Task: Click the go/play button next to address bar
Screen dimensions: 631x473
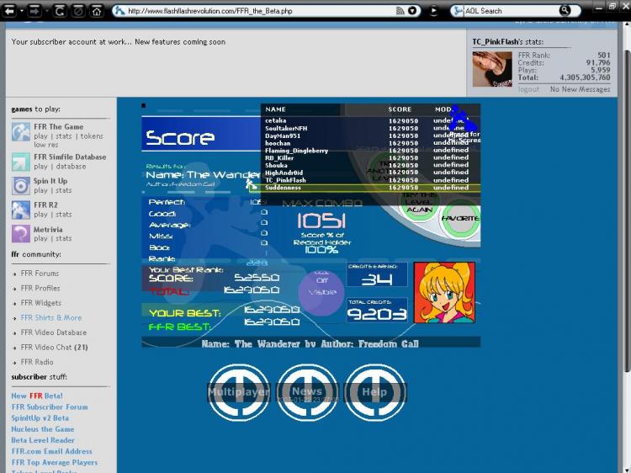Action: 433,11
